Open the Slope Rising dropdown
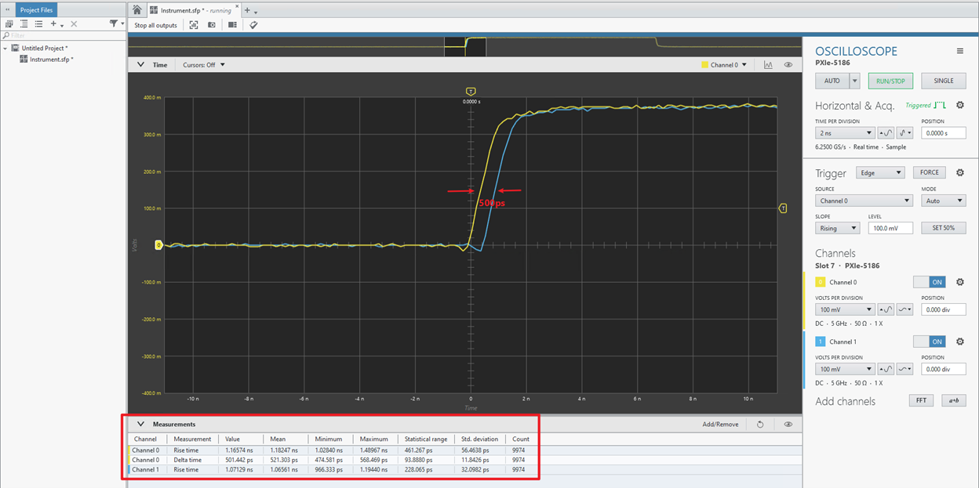 (x=838, y=228)
